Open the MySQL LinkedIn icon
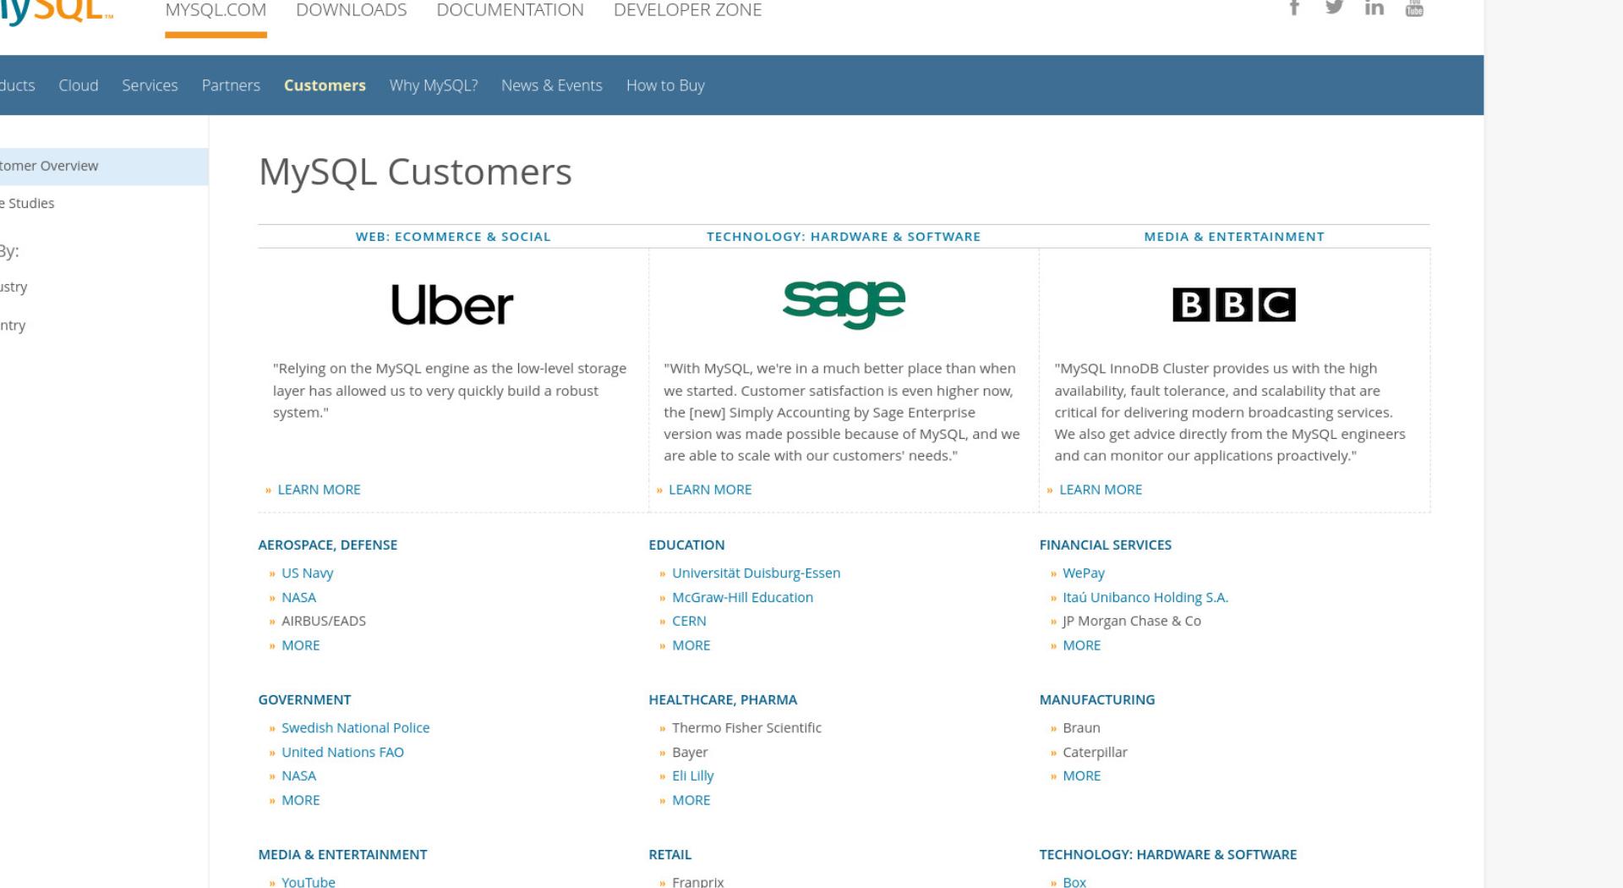1623x888 pixels. click(x=1374, y=8)
